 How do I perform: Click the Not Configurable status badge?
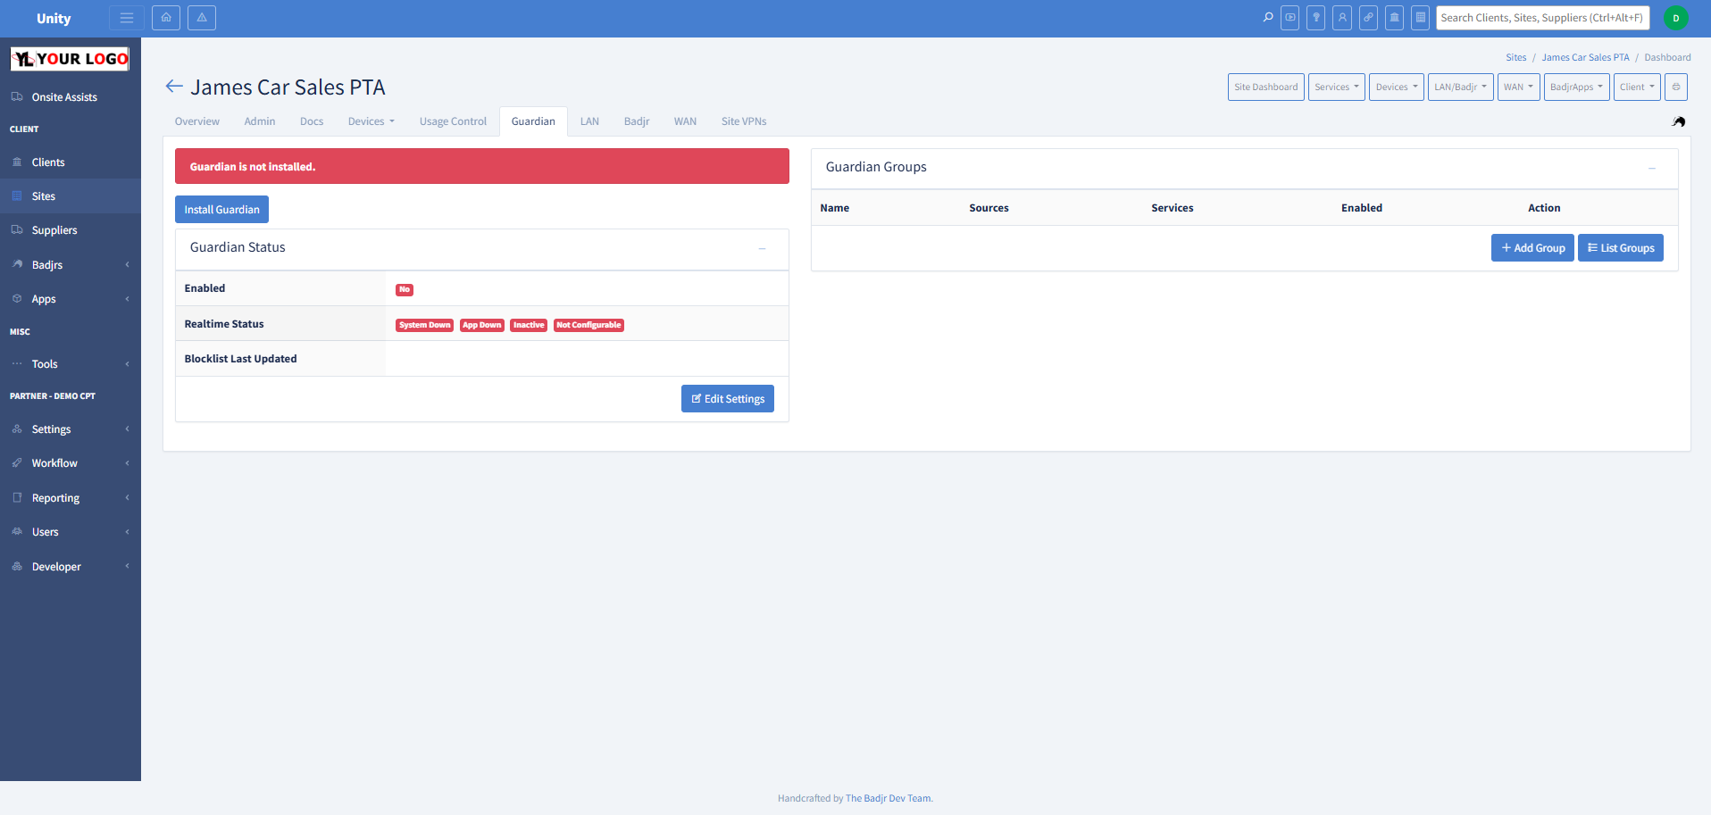588,325
